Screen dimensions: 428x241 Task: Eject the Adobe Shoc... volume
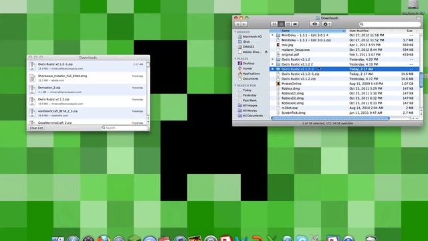(266, 52)
